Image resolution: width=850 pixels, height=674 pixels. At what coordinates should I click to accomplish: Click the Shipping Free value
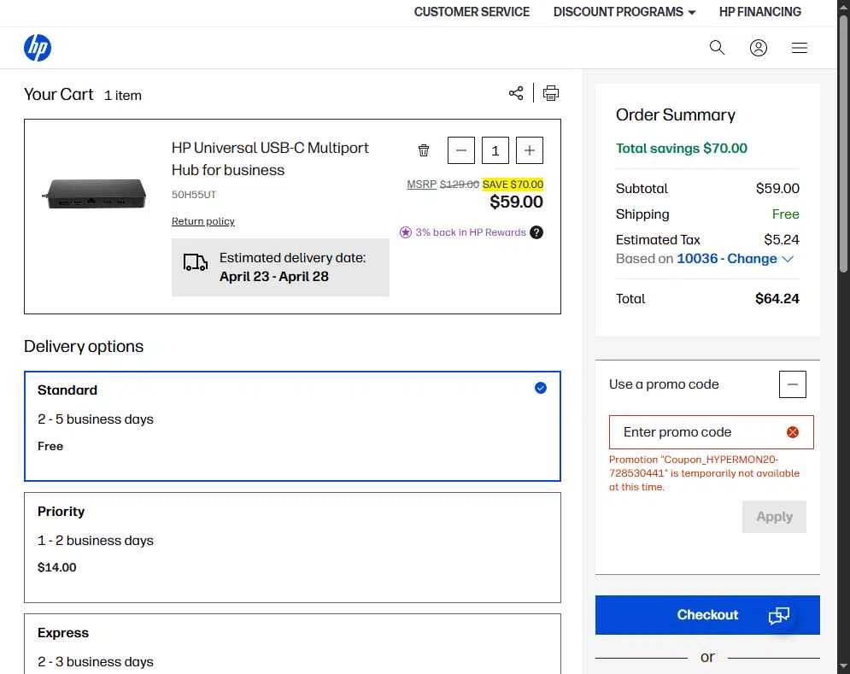(785, 214)
